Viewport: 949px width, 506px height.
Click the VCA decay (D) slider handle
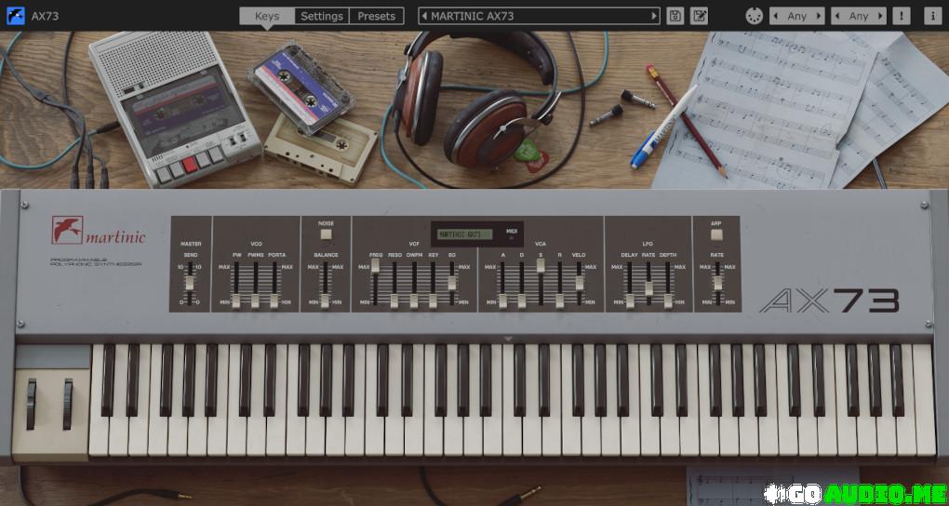pos(522,300)
